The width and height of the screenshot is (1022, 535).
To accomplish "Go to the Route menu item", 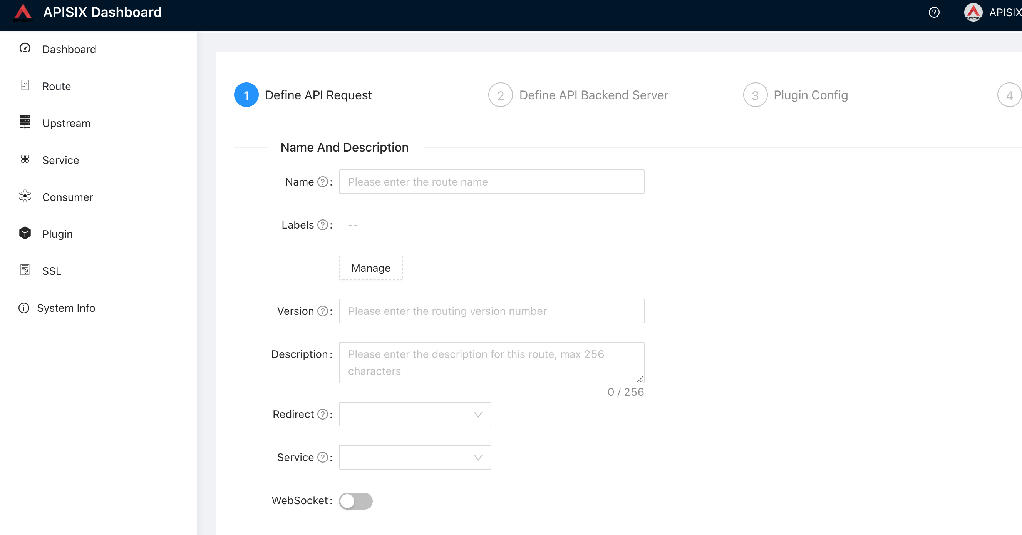I will [56, 86].
